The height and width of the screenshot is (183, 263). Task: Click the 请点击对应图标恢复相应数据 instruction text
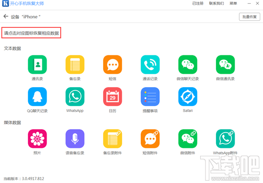point(31,33)
